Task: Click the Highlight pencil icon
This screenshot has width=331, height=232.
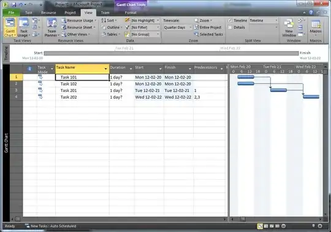Action: click(127, 20)
